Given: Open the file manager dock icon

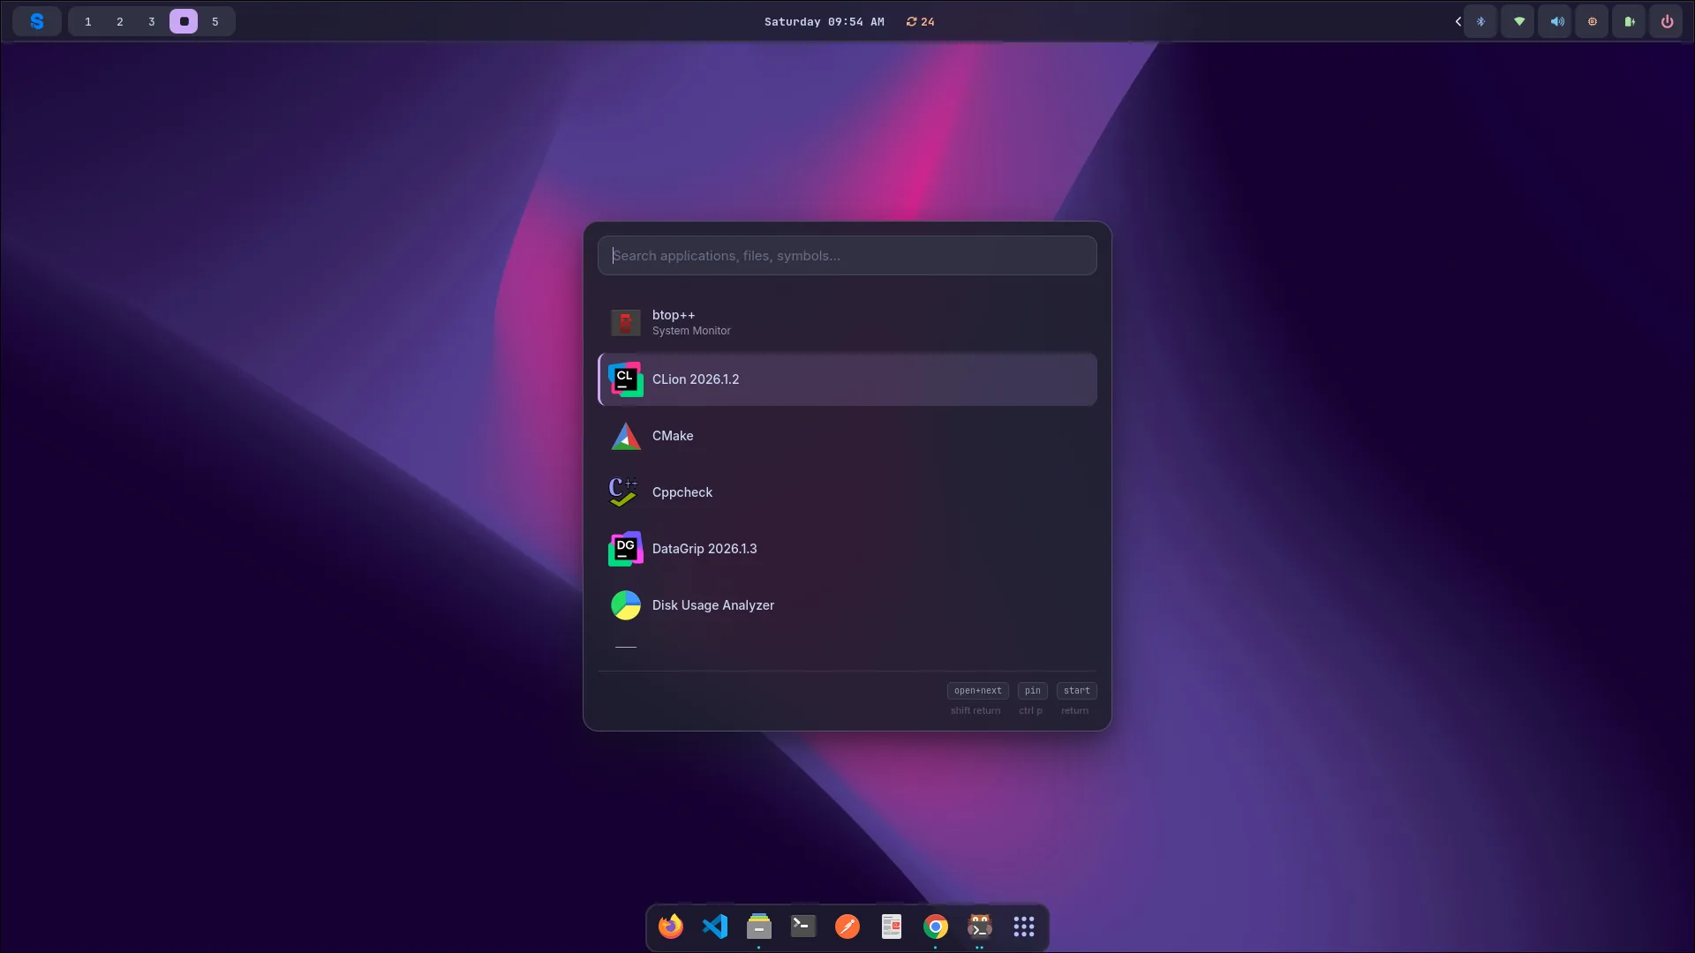Looking at the screenshot, I should pos(759,927).
